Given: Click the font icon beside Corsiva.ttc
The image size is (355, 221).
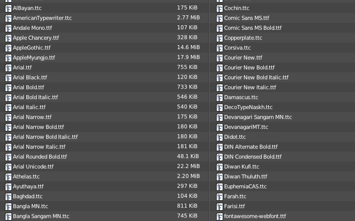Looking at the screenshot, I should click(x=220, y=48).
